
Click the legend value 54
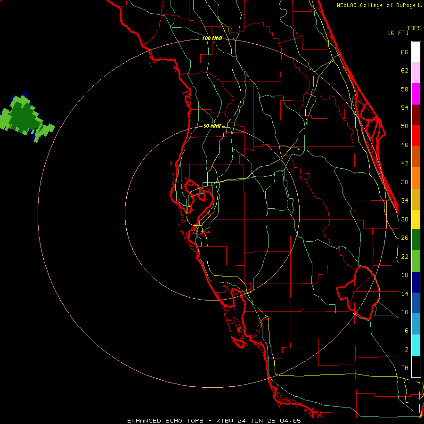coord(405,107)
